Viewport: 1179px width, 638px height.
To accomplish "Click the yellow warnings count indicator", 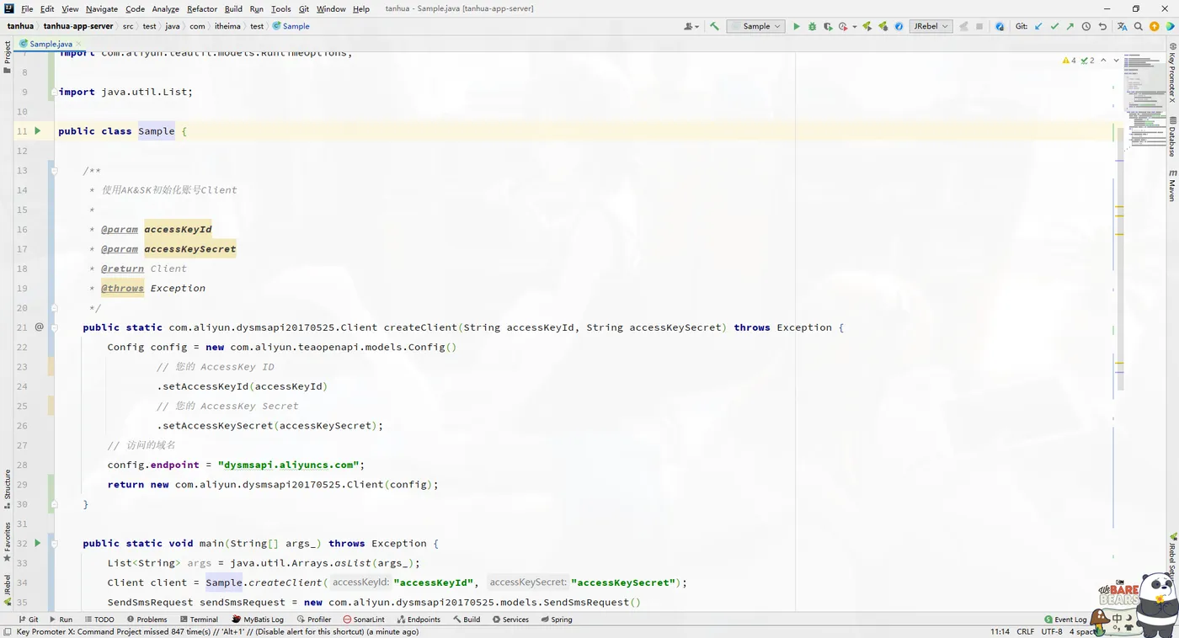I will (1070, 61).
